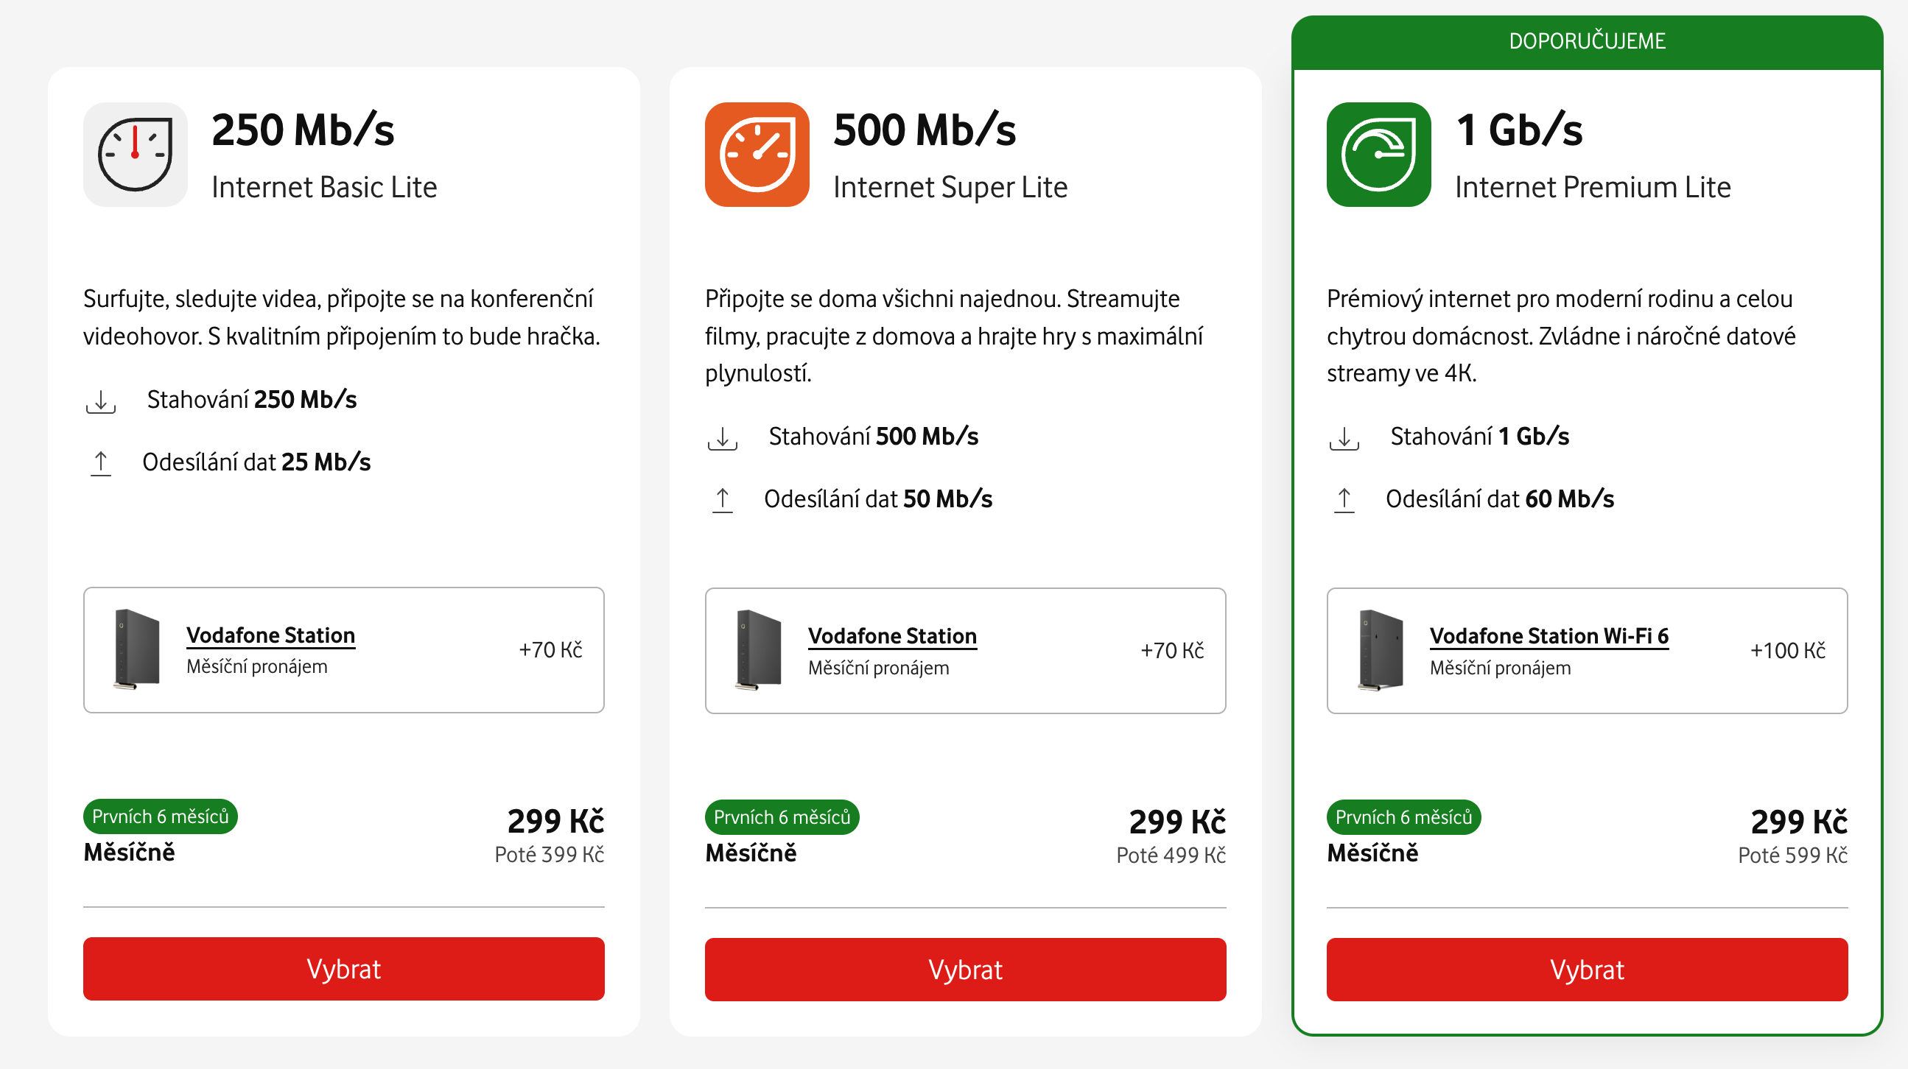Viewport: 1908px width, 1069px height.
Task: Click the orange 500 Mb/s speedometer icon
Action: pyautogui.click(x=757, y=154)
